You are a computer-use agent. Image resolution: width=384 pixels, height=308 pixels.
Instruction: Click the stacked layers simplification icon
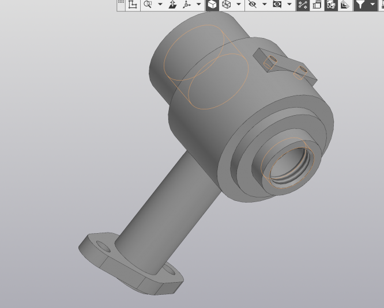[x=345, y=5]
